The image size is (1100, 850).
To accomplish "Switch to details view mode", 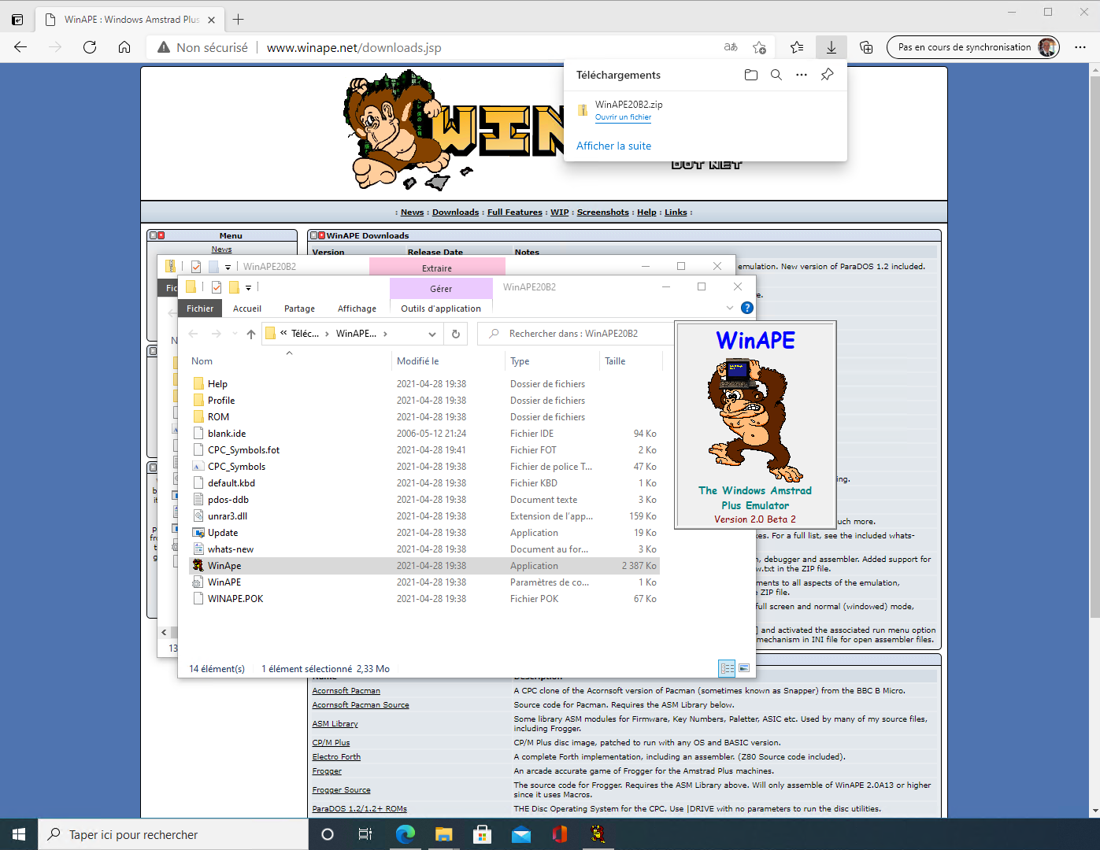I will [727, 668].
